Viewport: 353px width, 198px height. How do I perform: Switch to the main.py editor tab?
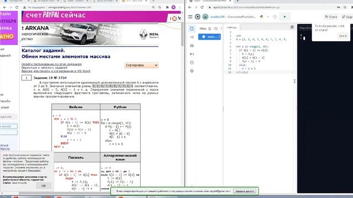coord(232,28)
